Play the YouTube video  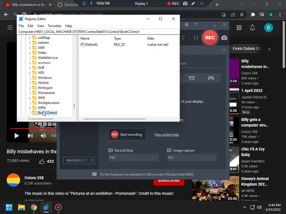[16, 136]
